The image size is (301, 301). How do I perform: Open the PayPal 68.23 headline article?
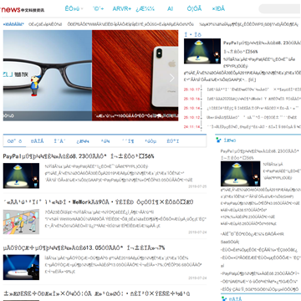pyautogui.click(x=79, y=156)
